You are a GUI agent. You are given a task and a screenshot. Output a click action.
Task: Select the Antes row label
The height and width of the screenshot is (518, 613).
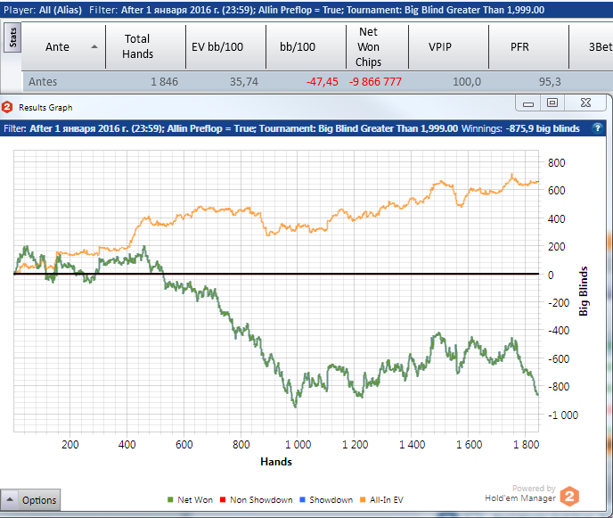[43, 82]
